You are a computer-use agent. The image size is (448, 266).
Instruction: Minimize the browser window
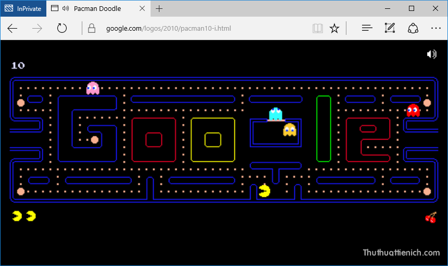pyautogui.click(x=388, y=8)
